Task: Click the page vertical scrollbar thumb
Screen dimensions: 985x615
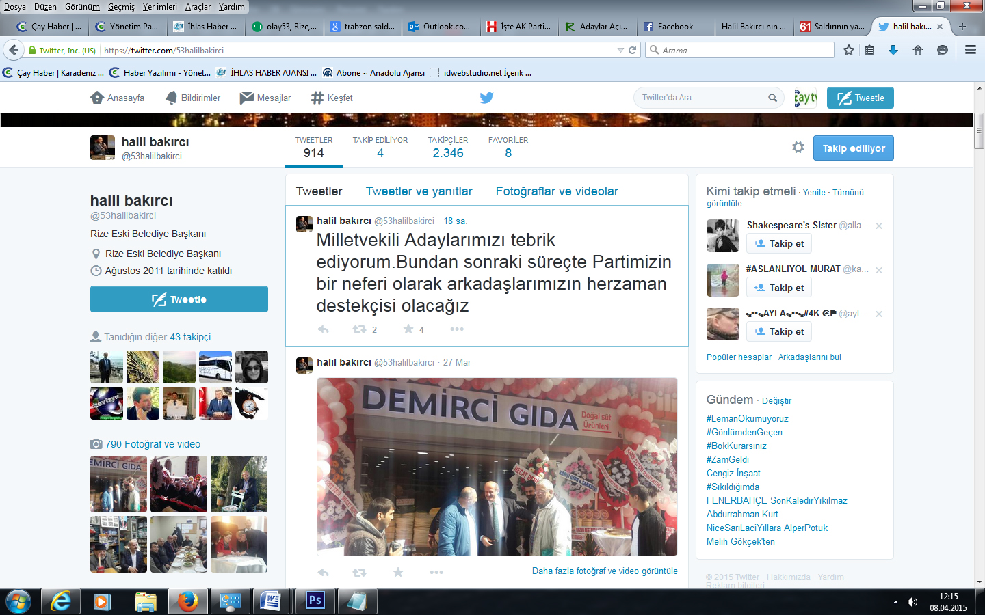Action: point(980,131)
